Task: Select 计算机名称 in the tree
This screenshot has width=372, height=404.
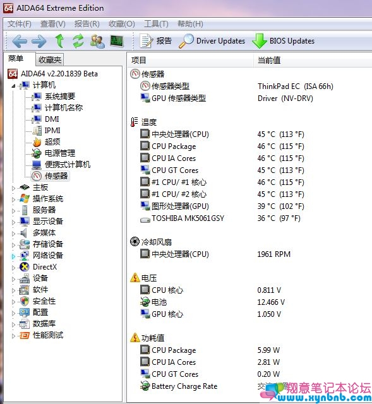Action: click(64, 108)
